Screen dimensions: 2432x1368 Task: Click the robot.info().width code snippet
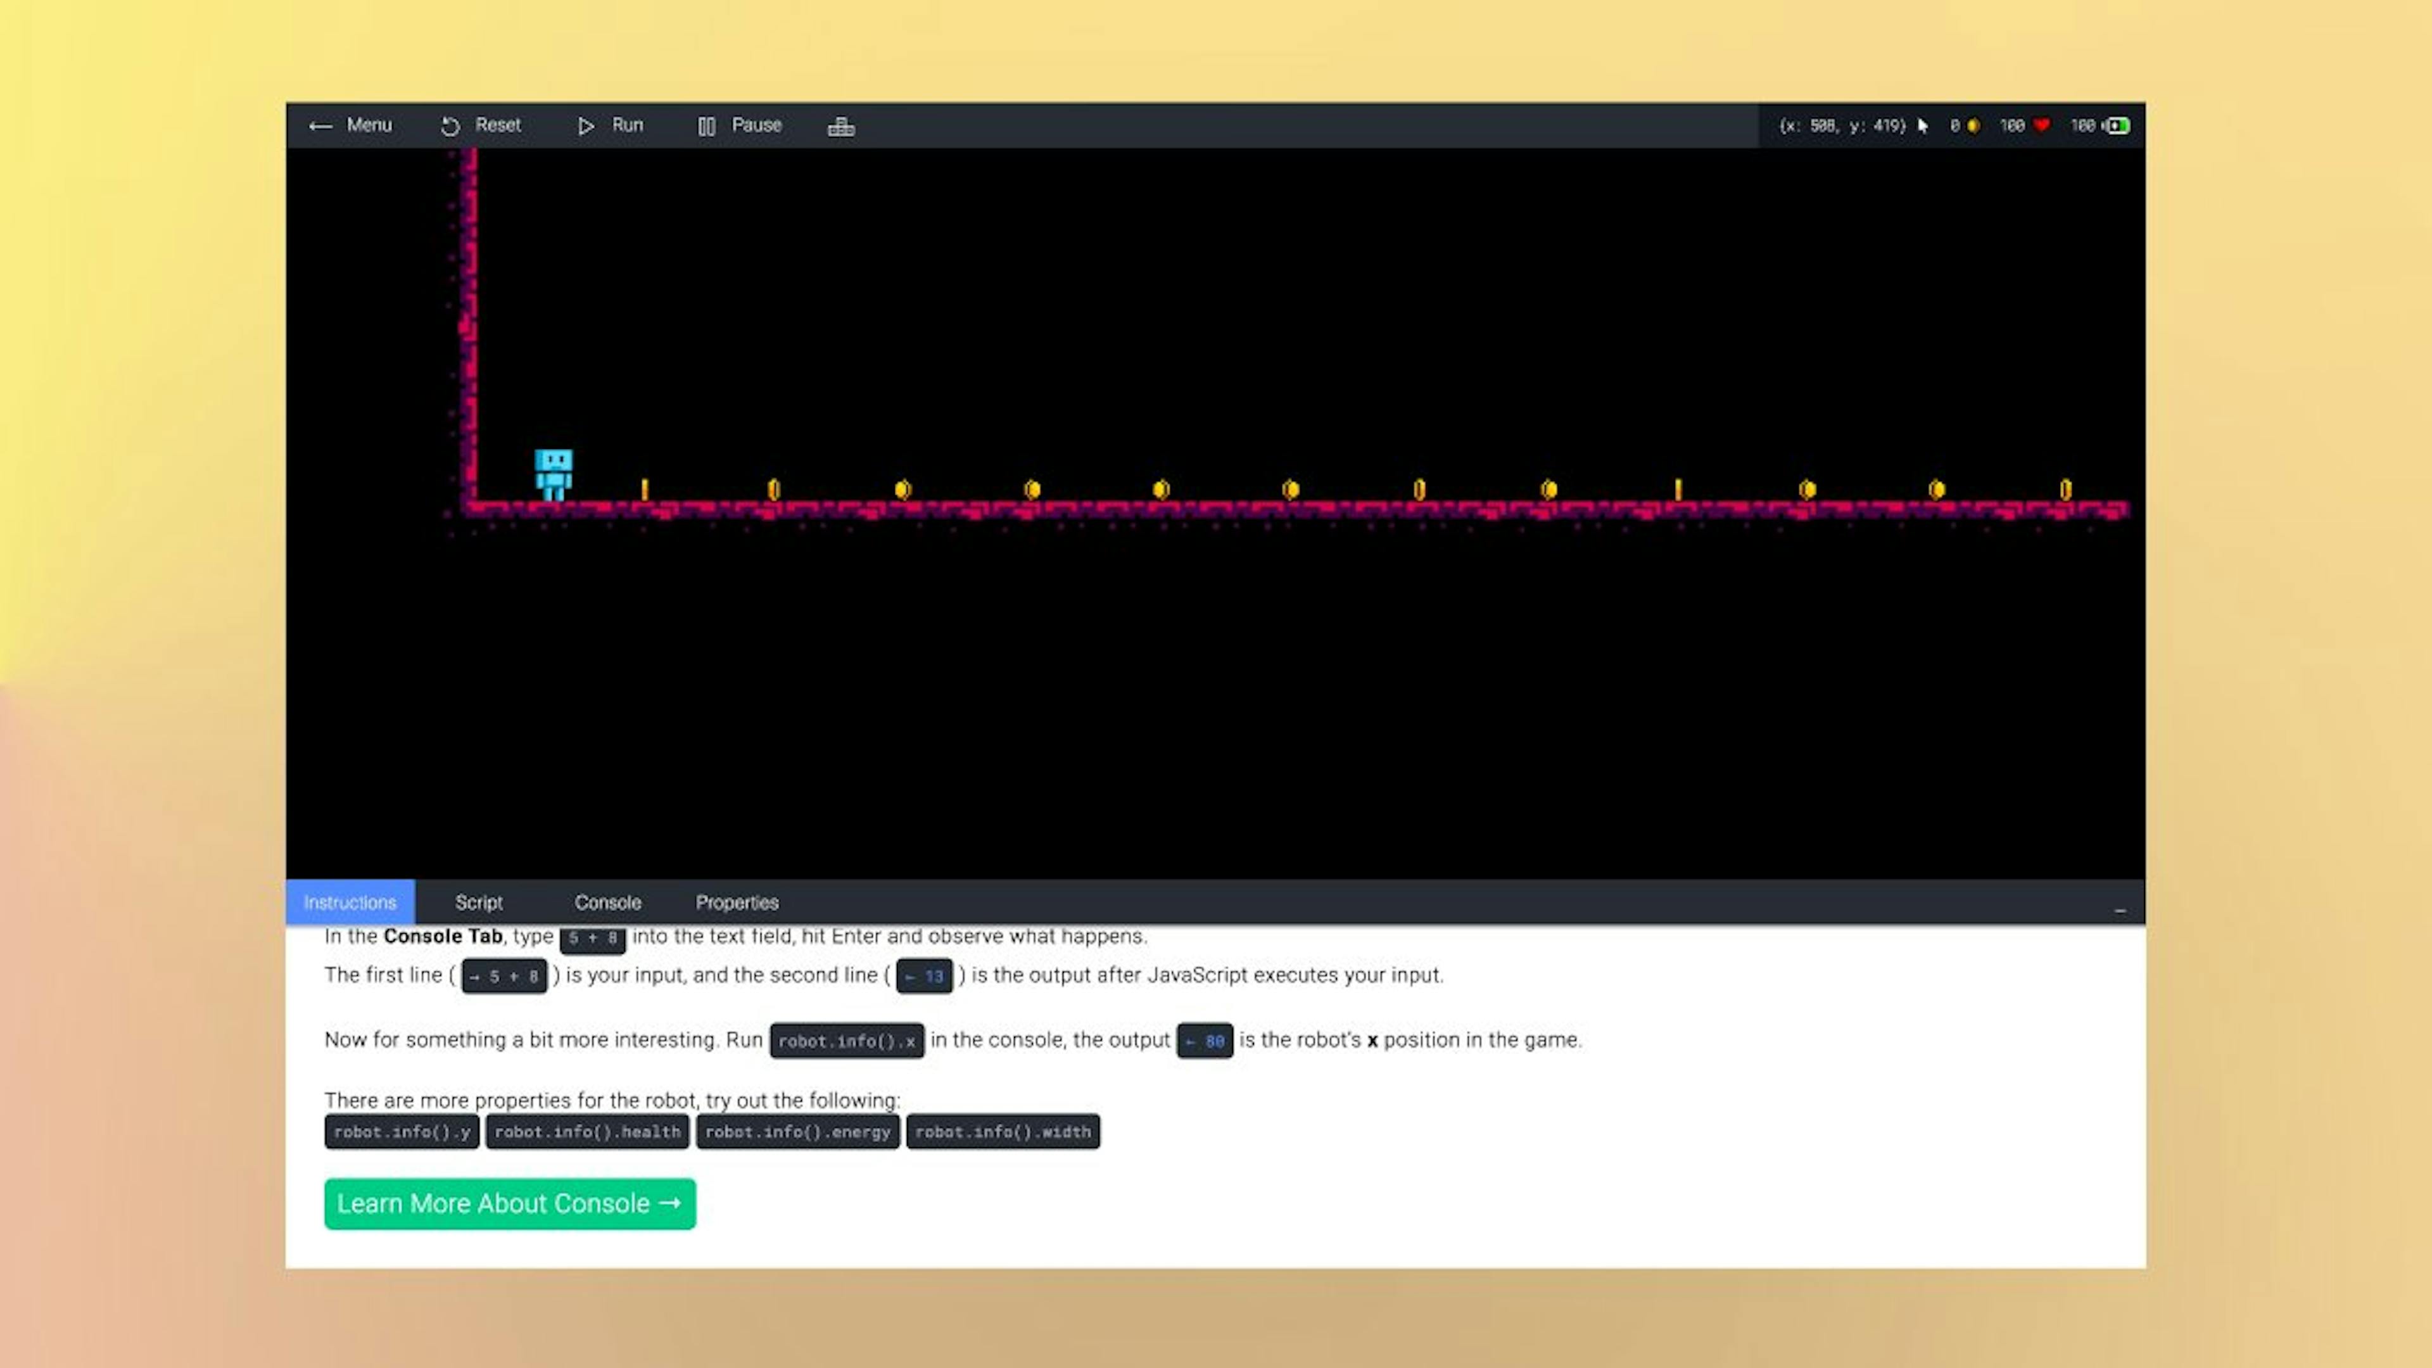[1003, 1132]
